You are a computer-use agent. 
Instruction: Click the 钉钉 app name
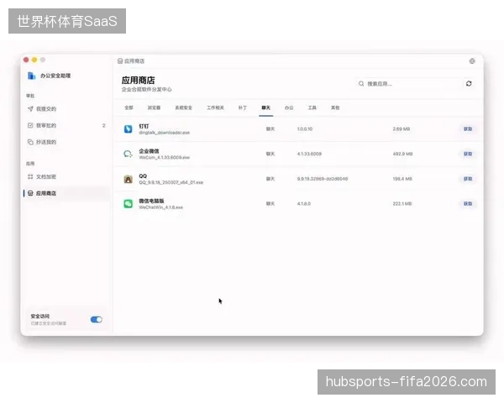click(x=144, y=126)
